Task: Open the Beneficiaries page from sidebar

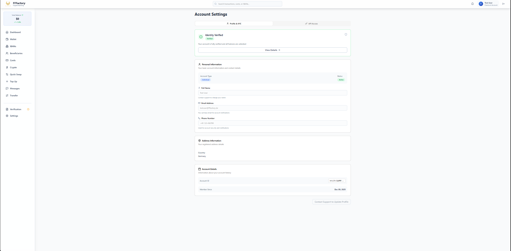Action: coord(16,53)
